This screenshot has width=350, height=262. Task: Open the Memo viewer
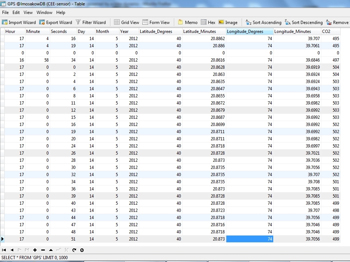coord(188,22)
